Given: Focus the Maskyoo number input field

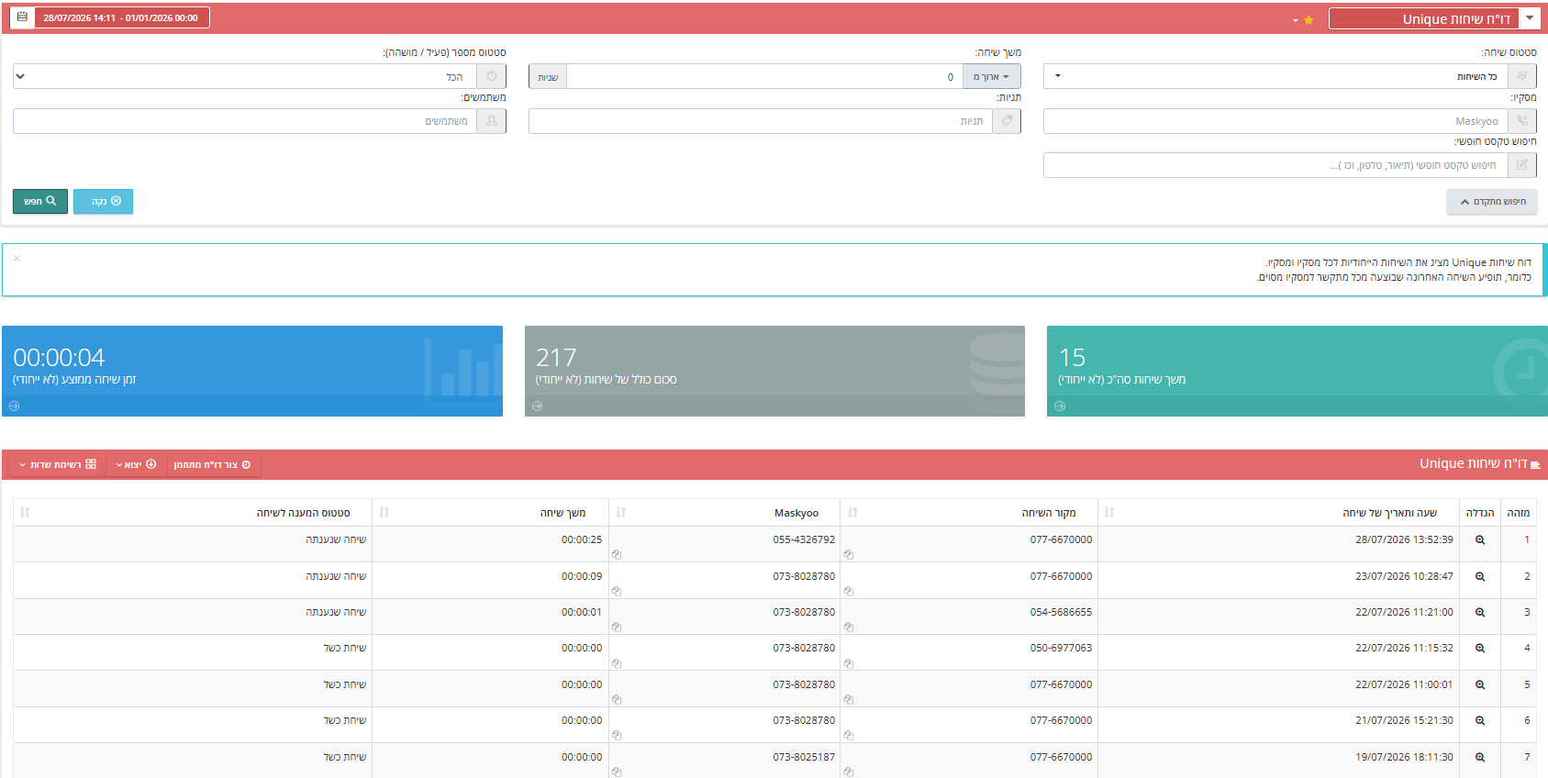Looking at the screenshot, I should [x=1275, y=121].
